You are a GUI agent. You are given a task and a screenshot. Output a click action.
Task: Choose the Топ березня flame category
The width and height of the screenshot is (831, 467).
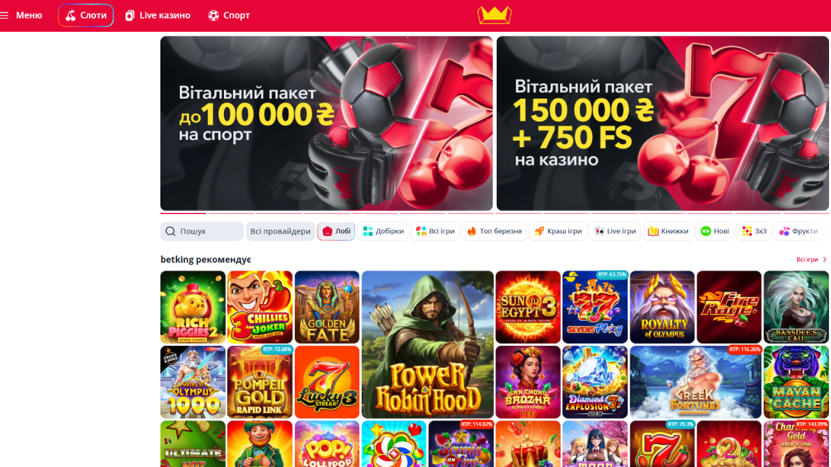tap(494, 232)
